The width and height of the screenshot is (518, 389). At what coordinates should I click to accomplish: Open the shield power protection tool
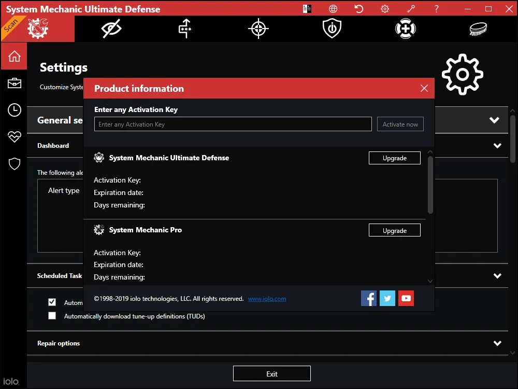tap(332, 29)
